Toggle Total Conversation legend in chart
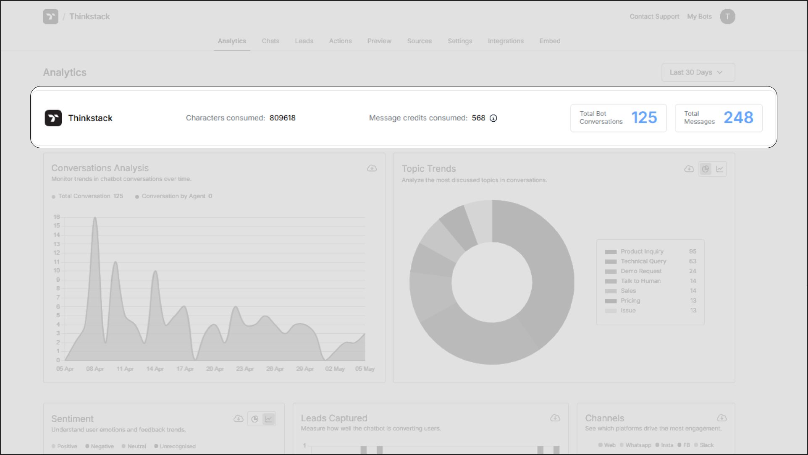The image size is (808, 455). (87, 196)
